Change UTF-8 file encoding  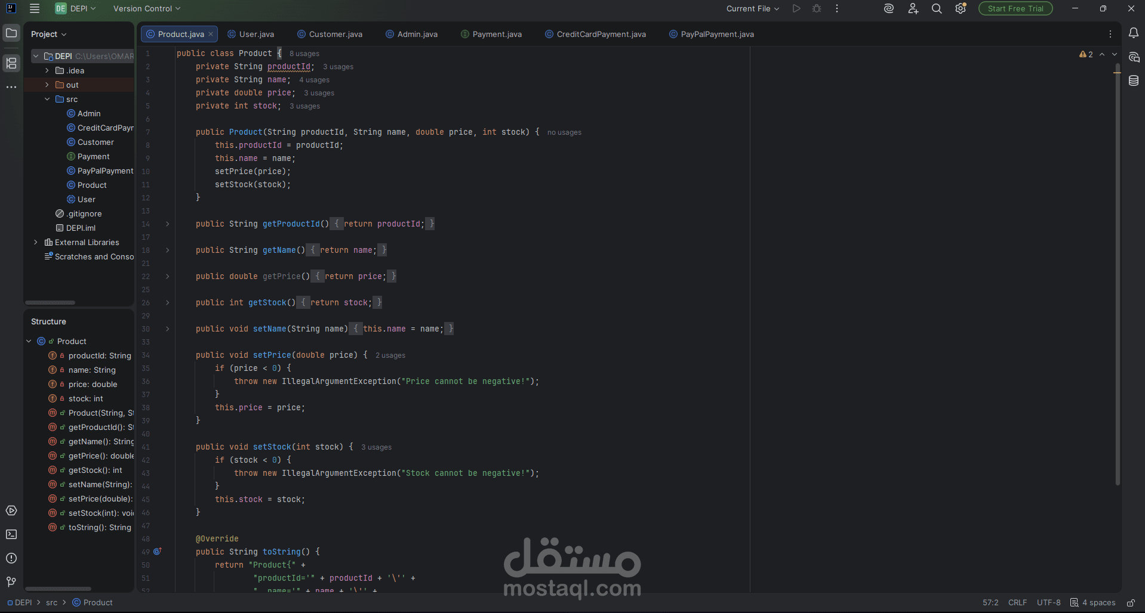coord(1049,603)
